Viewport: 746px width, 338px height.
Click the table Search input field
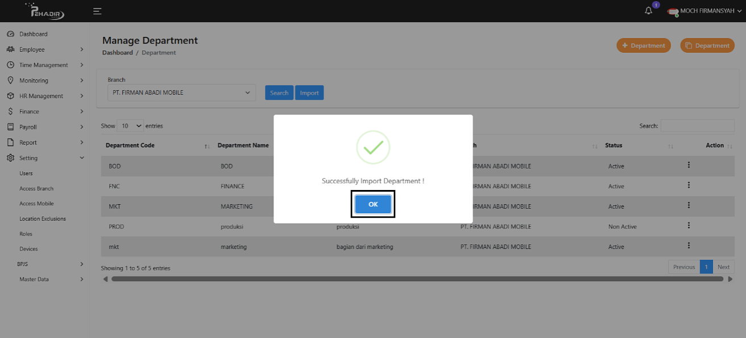tap(697, 126)
